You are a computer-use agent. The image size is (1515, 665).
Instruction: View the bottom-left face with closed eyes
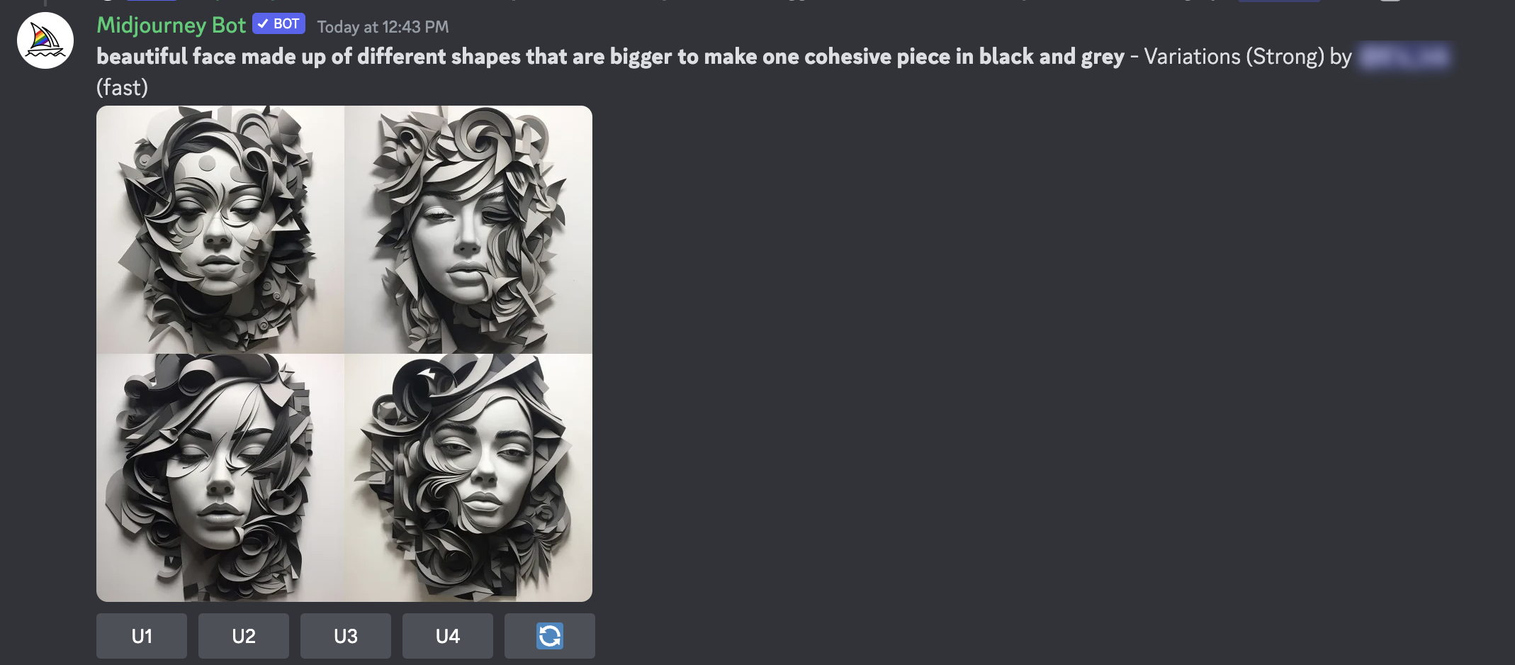[220, 478]
